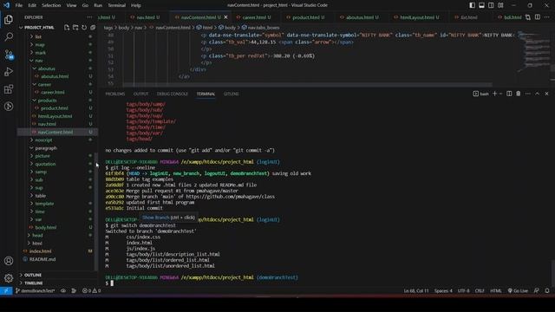Open editor more actions ellipsis
The image size is (555, 312).
tap(547, 17)
